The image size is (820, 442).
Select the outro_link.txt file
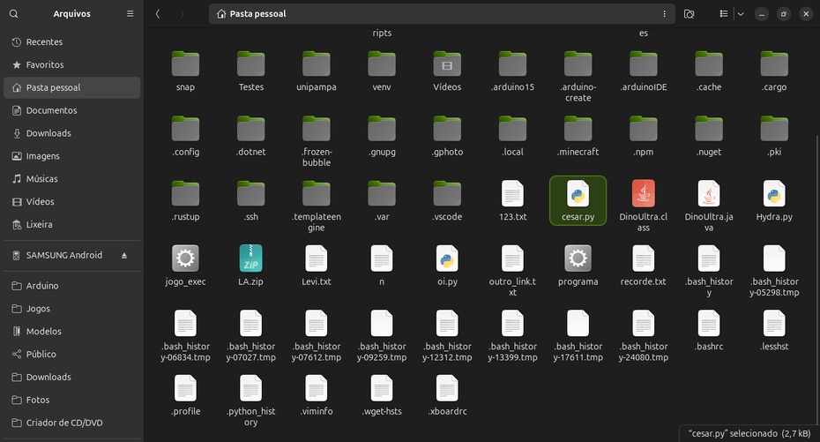512,271
